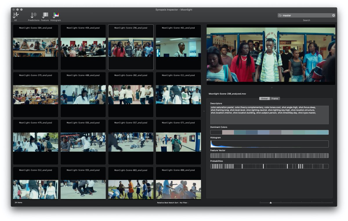348x221 pixels.
Task: Clear the search field with the X
Action: click(333, 15)
